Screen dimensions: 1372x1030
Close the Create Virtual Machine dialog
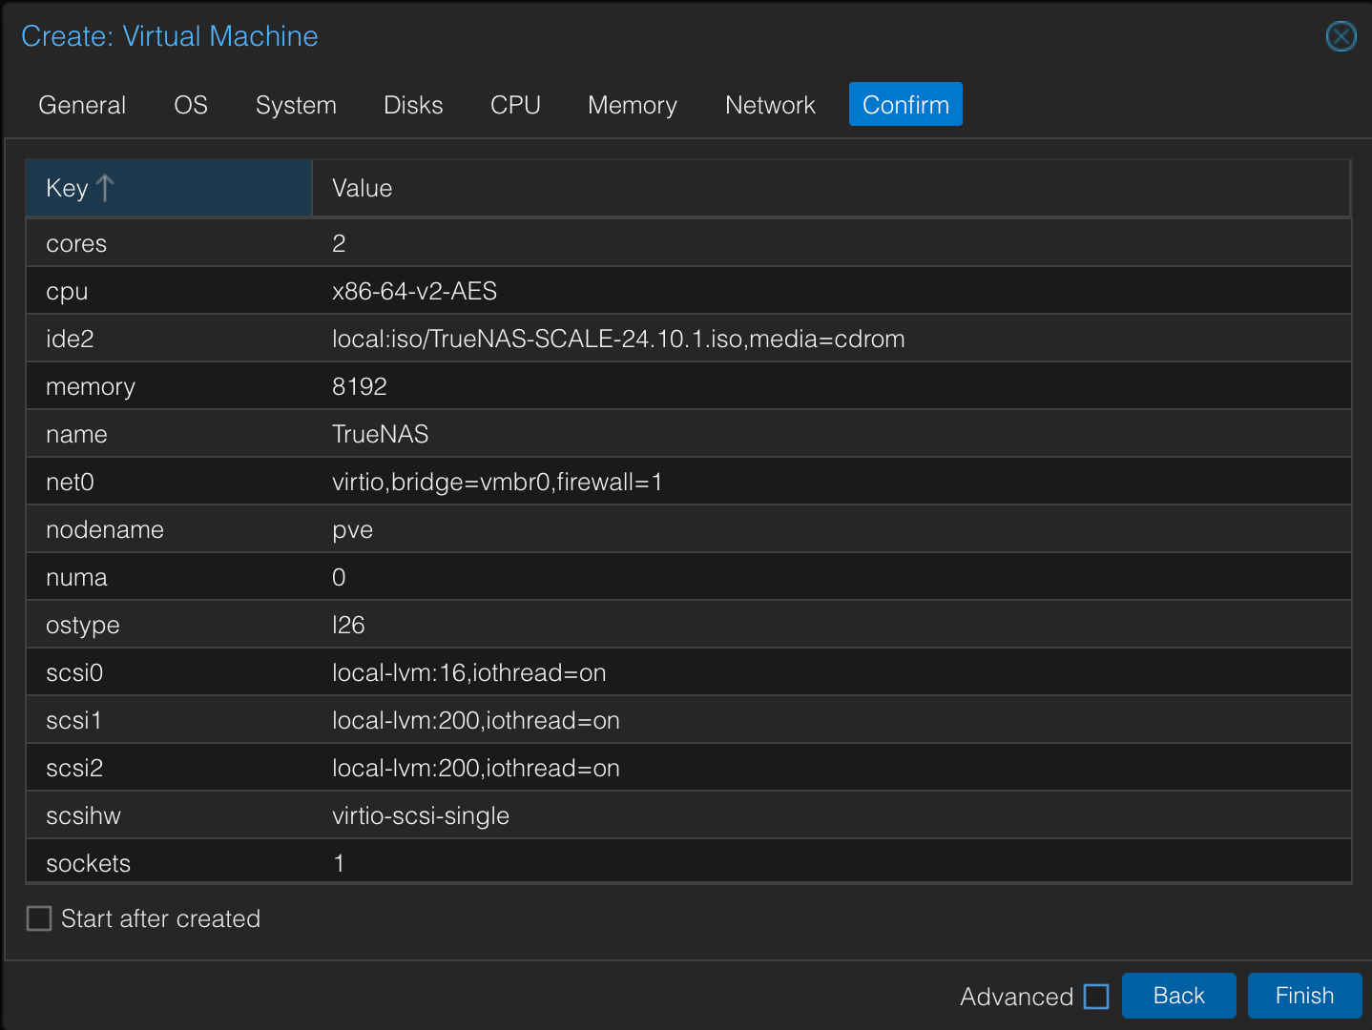click(1341, 36)
